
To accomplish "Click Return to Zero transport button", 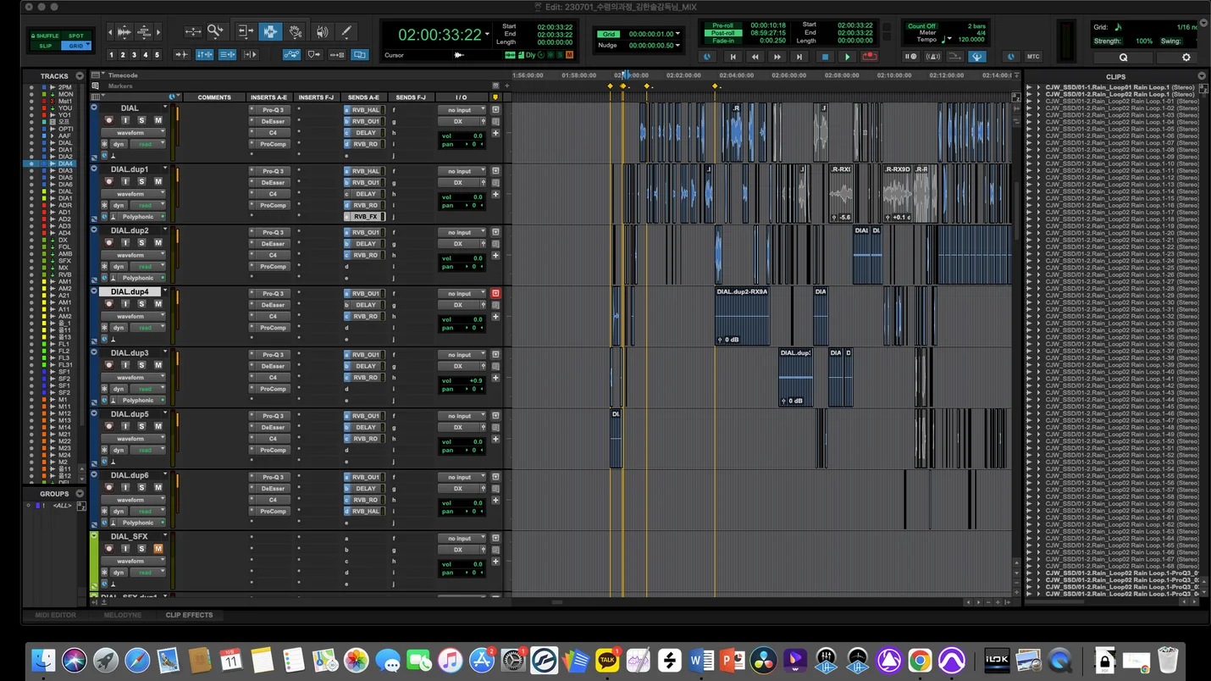I will 733,57.
